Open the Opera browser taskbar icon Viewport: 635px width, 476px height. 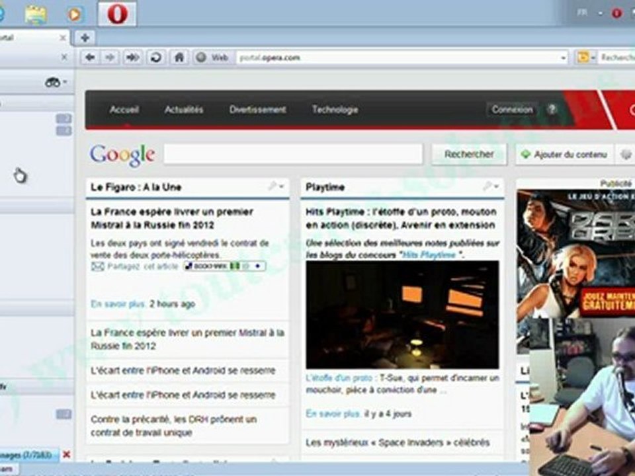(x=118, y=14)
